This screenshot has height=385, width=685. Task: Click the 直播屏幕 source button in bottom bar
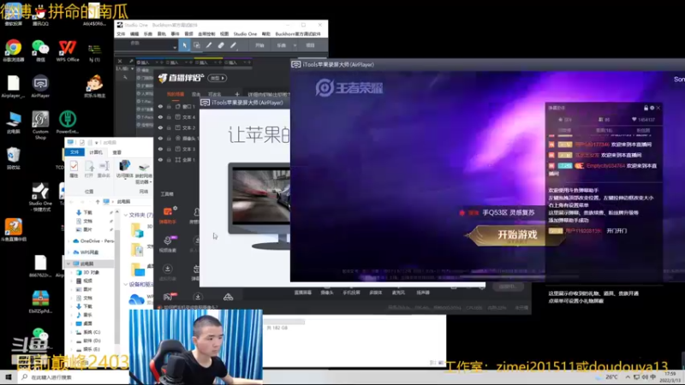tap(303, 293)
